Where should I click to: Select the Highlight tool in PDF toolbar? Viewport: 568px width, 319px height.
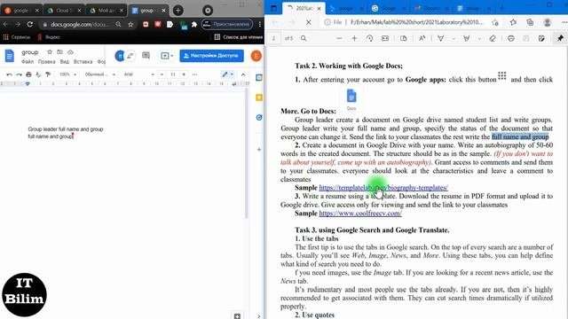[467, 38]
